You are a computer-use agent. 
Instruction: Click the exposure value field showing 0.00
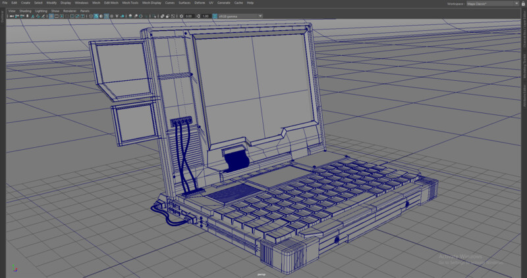point(189,16)
